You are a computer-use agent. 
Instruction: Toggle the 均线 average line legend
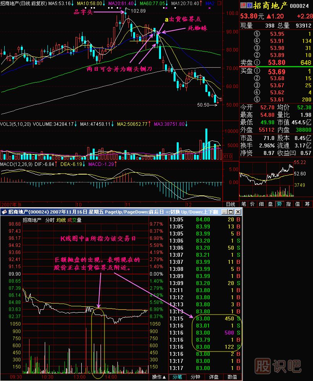60,220
